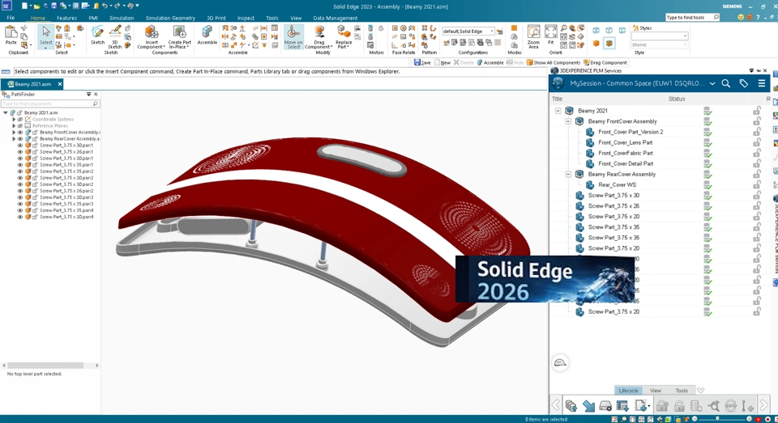Click Drag Component in command bar
Viewport: 778px width, 423px height.
pos(605,62)
